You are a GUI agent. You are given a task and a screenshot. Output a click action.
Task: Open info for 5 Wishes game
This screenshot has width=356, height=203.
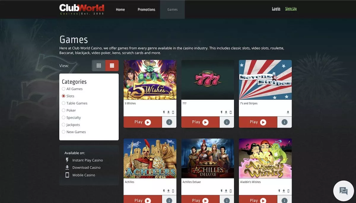click(169, 122)
